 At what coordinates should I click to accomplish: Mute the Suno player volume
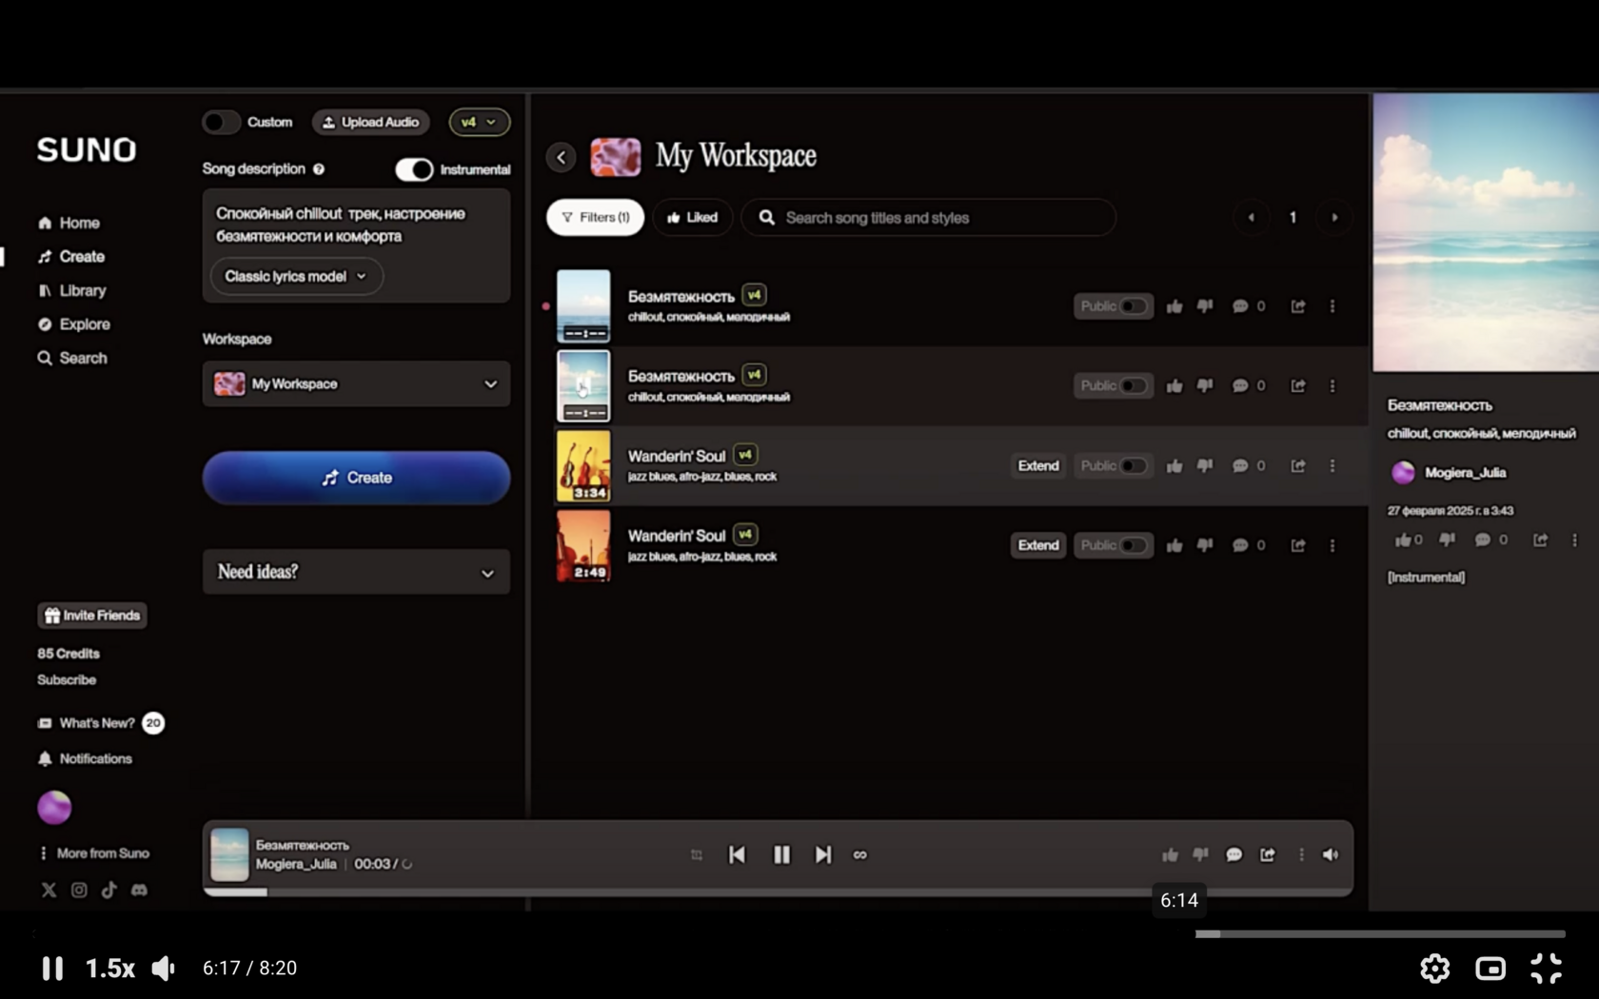pyautogui.click(x=1331, y=855)
